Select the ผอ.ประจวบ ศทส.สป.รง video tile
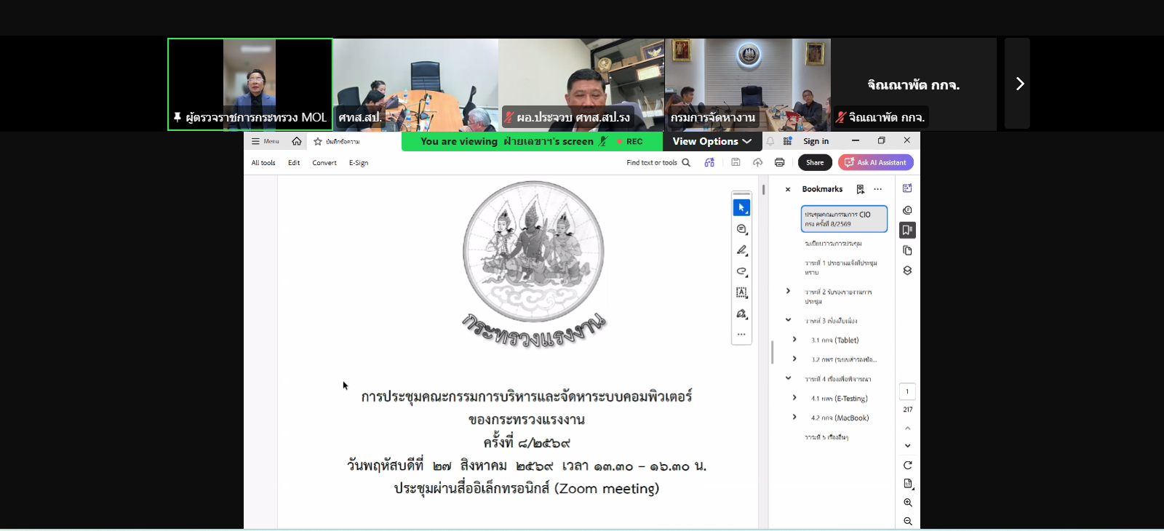Screen dimensions: 1164x531 pyautogui.click(x=581, y=84)
